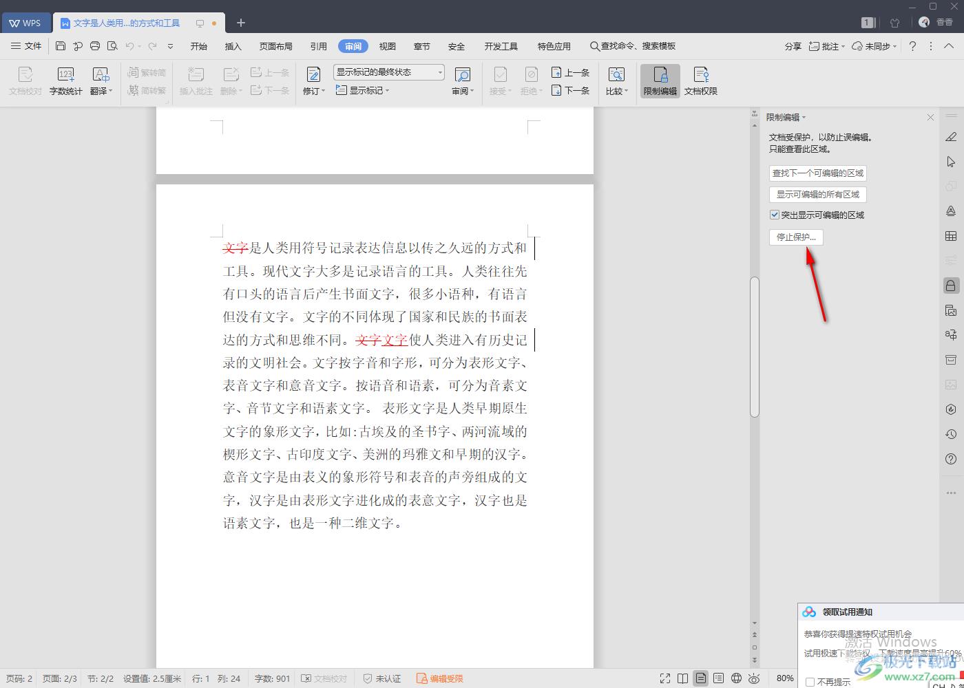Enable eye protection mode icon

pos(755,678)
